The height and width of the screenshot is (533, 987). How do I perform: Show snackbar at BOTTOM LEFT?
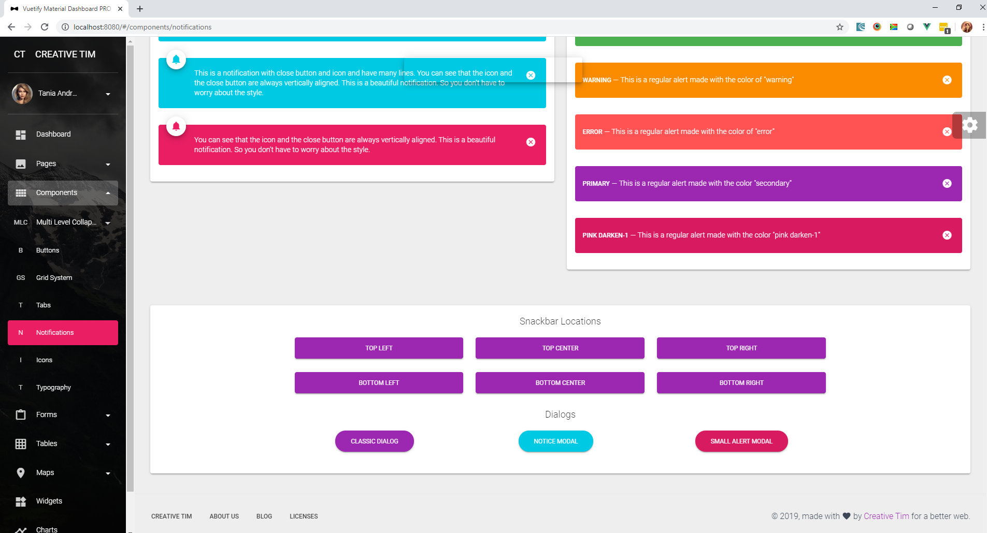[379, 383]
